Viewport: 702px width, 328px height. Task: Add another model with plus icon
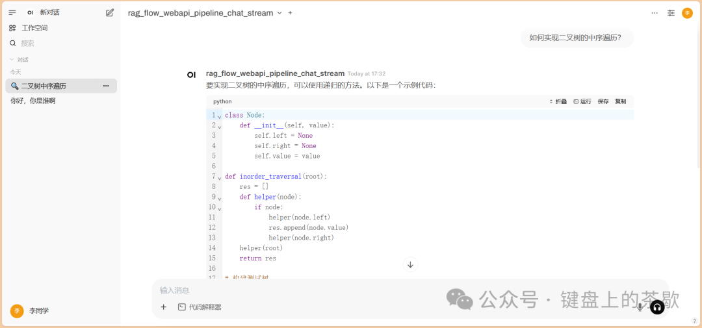pyautogui.click(x=290, y=13)
